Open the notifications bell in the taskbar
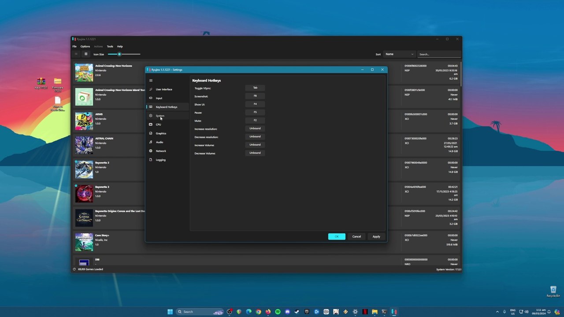564x317 pixels. point(549,312)
